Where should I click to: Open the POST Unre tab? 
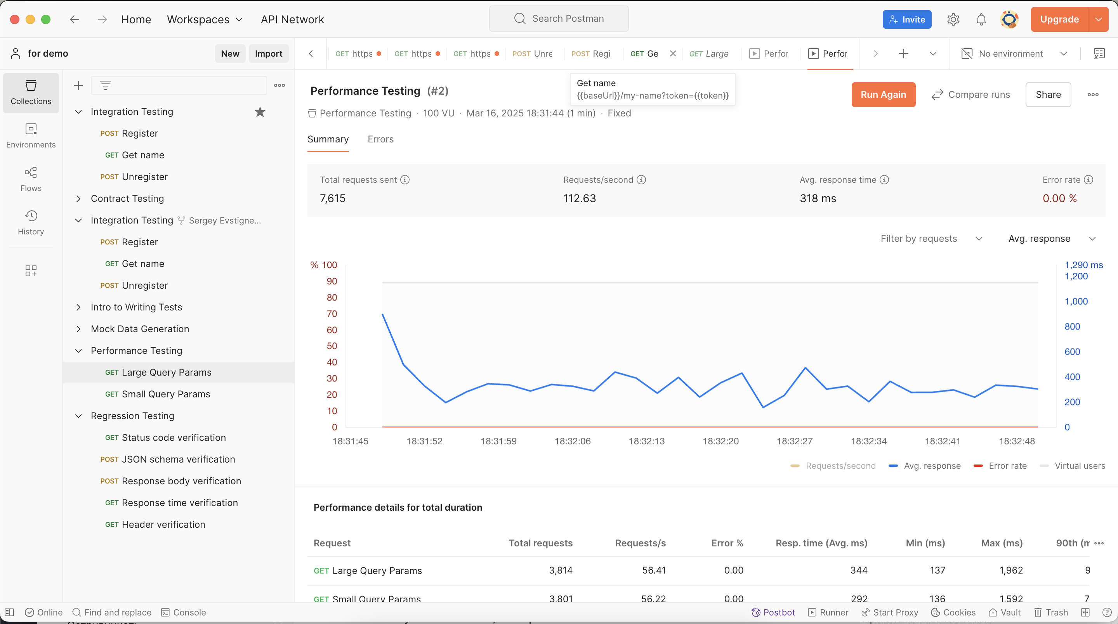[532, 54]
